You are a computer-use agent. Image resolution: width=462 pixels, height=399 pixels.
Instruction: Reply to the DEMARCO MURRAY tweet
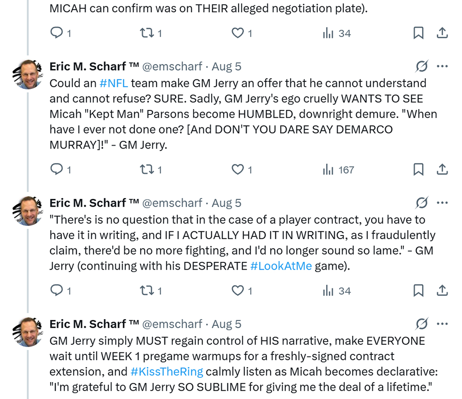(57, 170)
